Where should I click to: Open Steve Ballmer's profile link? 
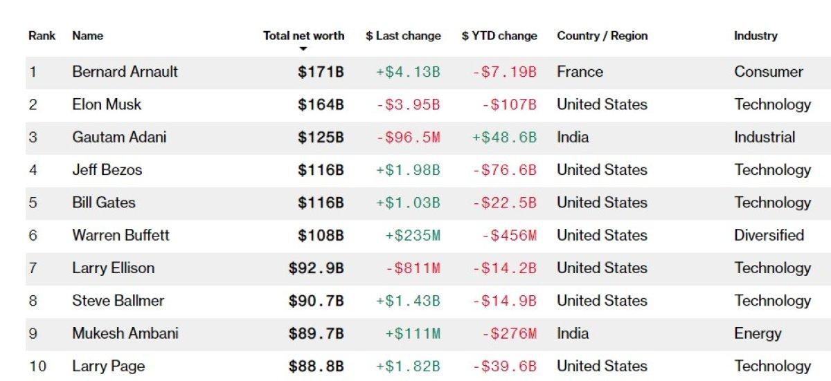coord(118,301)
